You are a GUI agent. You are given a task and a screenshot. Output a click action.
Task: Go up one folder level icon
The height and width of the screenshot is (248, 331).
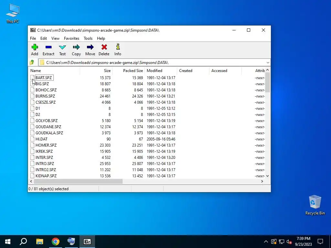32,62
